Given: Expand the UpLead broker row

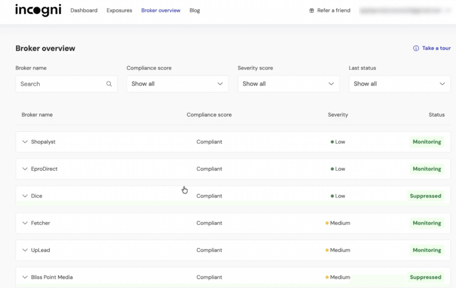Looking at the screenshot, I should tap(25, 250).
